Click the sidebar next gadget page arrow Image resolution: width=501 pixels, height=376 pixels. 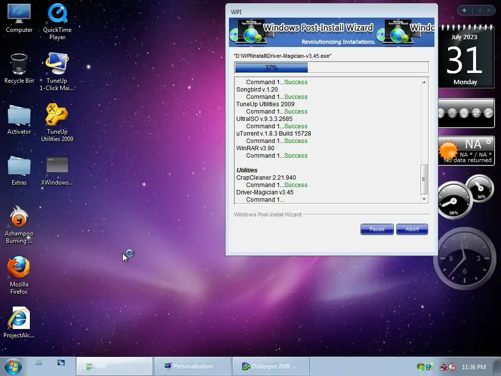click(489, 10)
